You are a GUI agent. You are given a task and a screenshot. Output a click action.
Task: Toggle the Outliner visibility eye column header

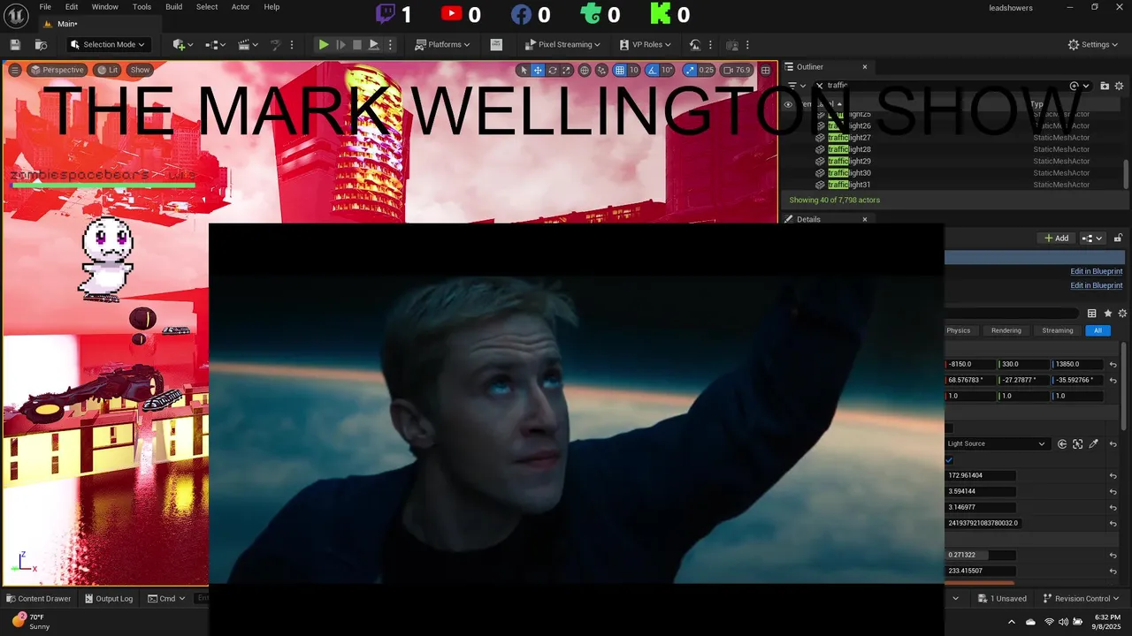[788, 103]
